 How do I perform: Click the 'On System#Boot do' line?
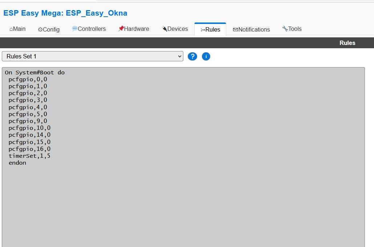[35, 73]
